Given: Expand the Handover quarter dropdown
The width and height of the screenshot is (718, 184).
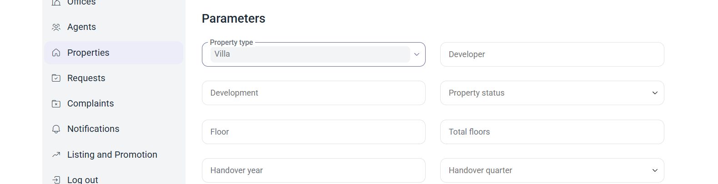Looking at the screenshot, I should click(552, 170).
